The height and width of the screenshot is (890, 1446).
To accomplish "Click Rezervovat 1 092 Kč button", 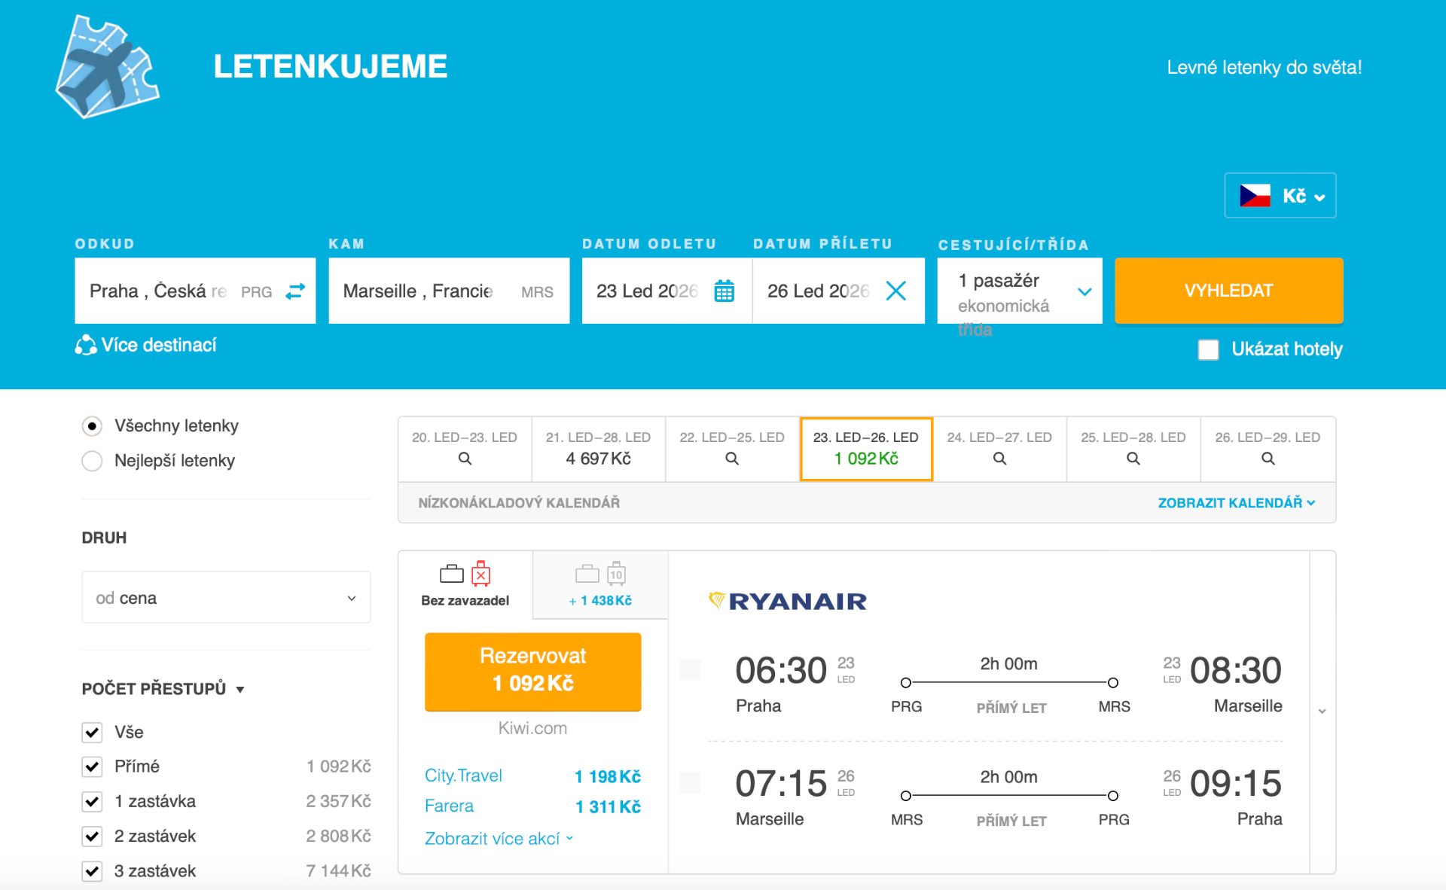I will click(532, 671).
